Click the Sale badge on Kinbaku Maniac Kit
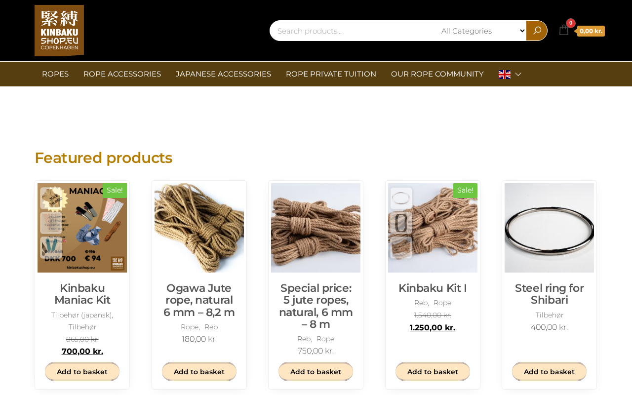The width and height of the screenshot is (632, 395). (x=115, y=191)
